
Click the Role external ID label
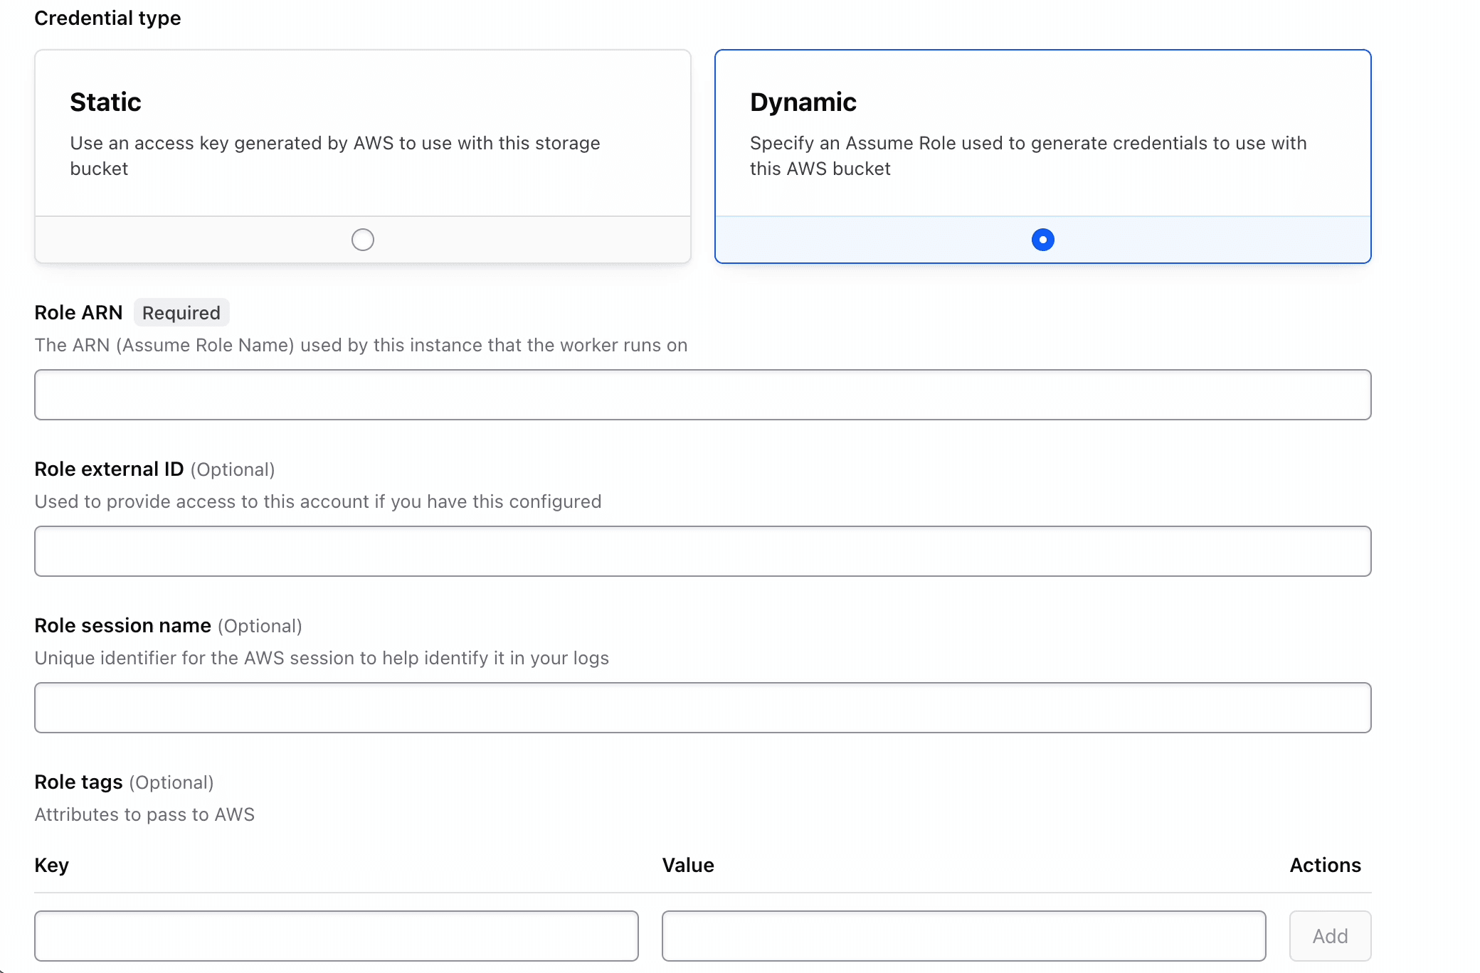109,469
